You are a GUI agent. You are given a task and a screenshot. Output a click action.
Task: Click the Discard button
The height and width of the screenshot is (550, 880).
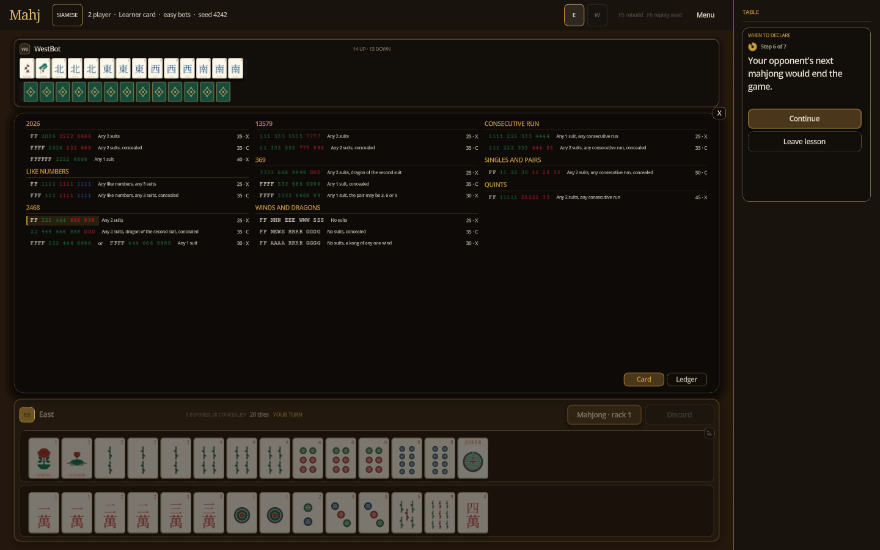[679, 414]
